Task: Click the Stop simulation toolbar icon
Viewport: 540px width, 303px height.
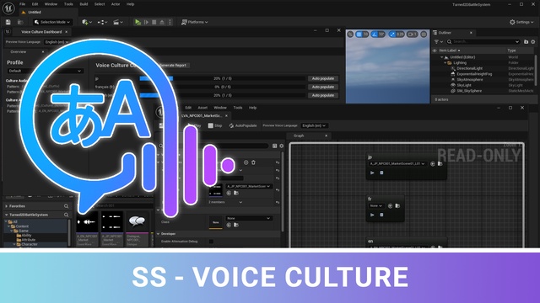Action: tap(154, 22)
